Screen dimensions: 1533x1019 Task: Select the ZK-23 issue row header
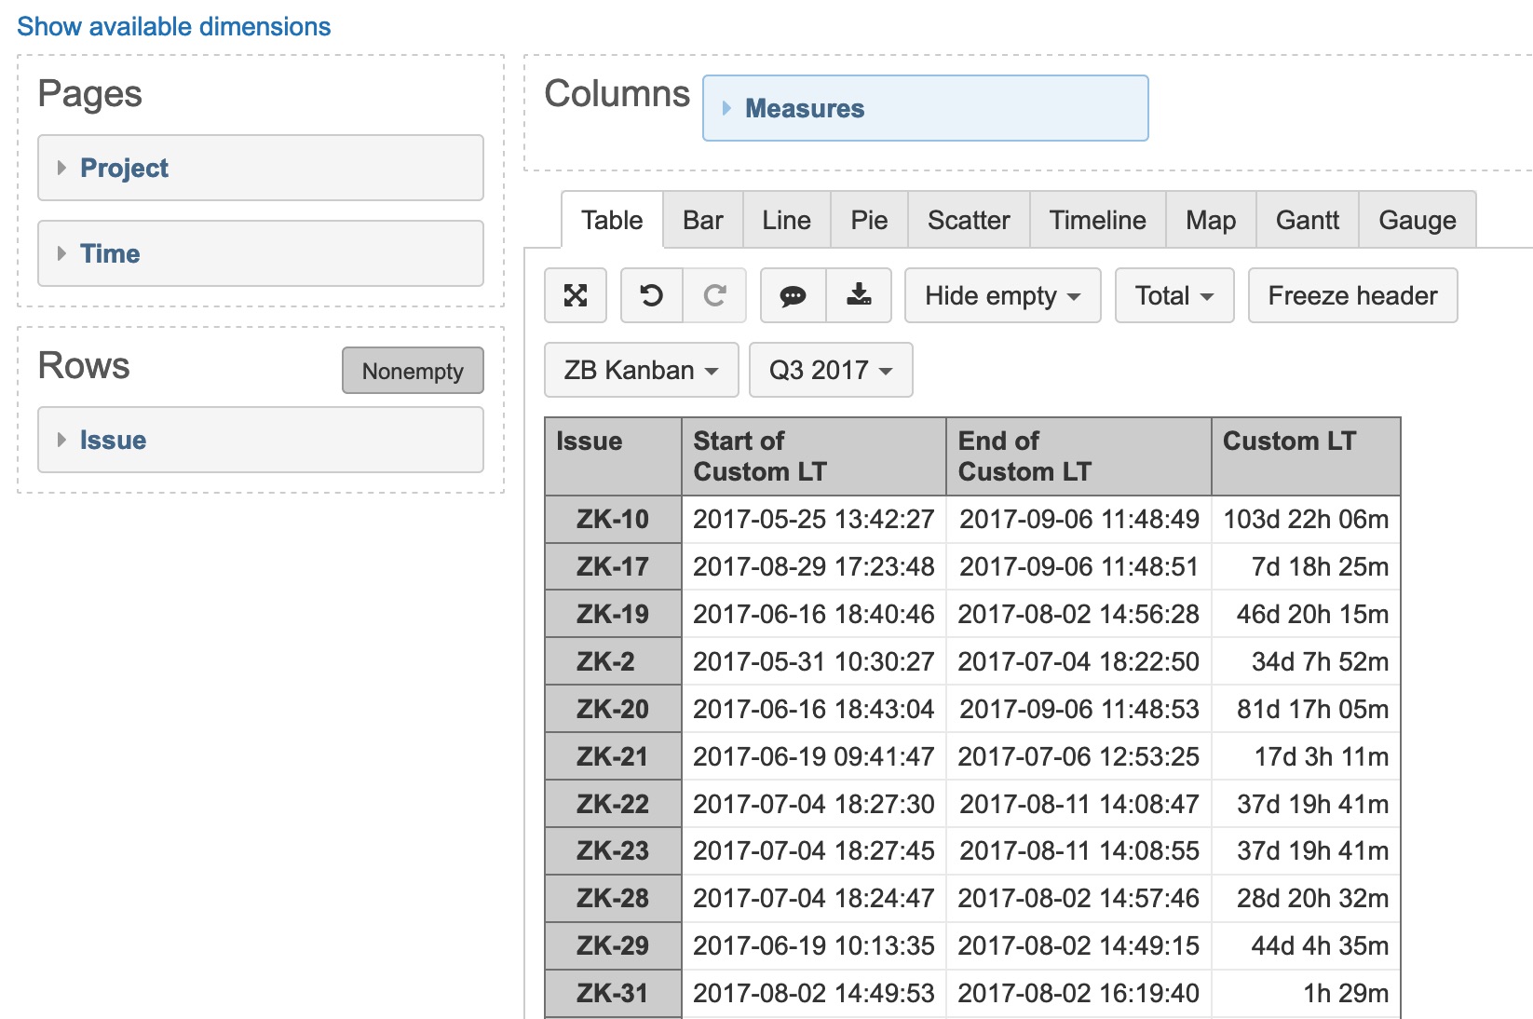pyautogui.click(x=613, y=850)
